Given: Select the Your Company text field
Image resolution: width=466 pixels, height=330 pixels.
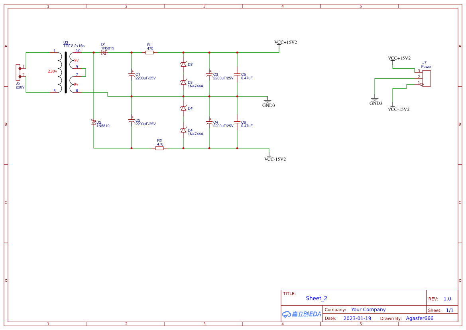Looking at the screenshot, I should point(368,309).
